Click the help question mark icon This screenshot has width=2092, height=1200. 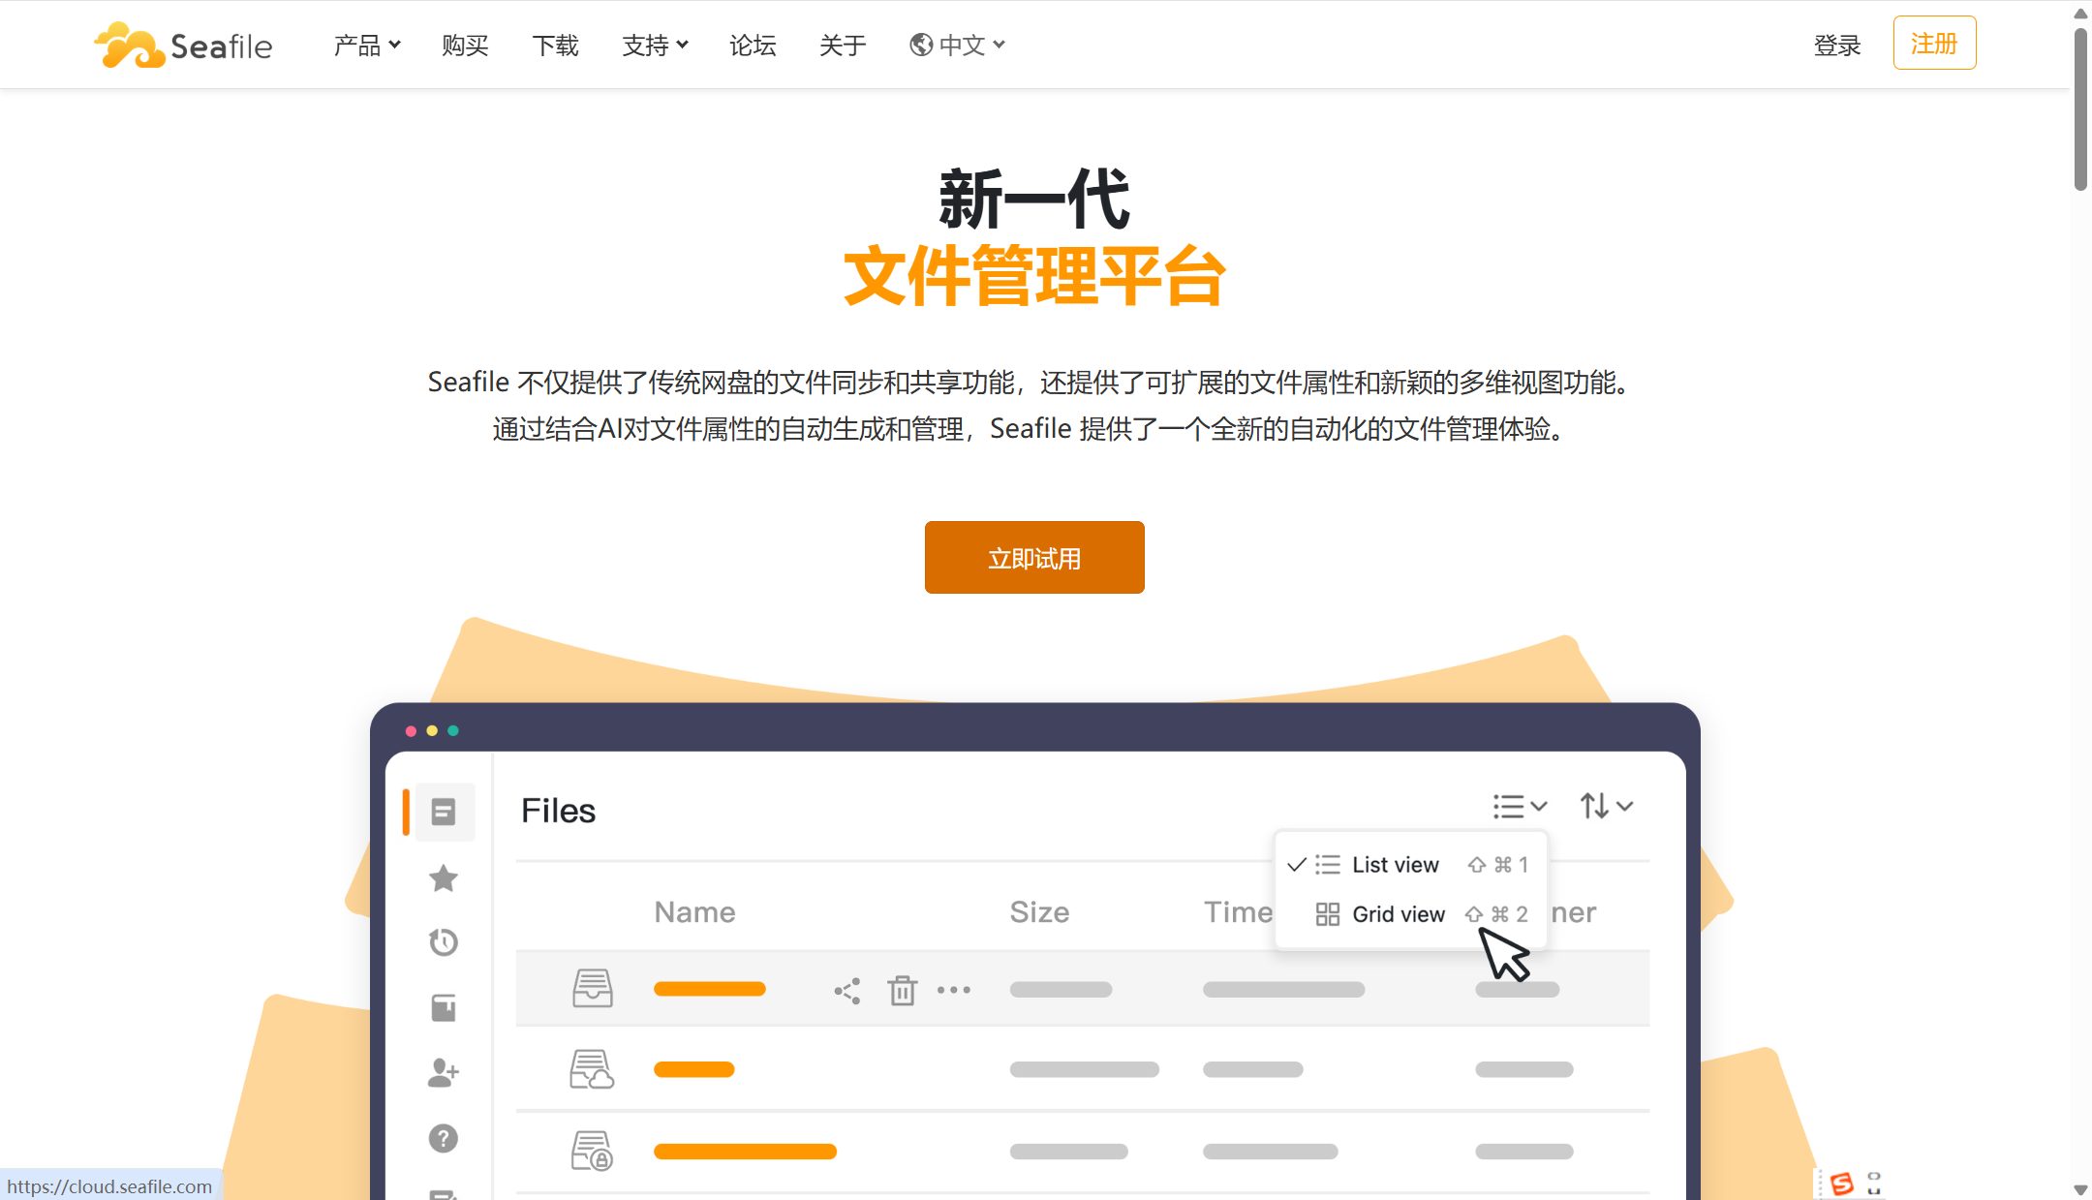coord(442,1138)
